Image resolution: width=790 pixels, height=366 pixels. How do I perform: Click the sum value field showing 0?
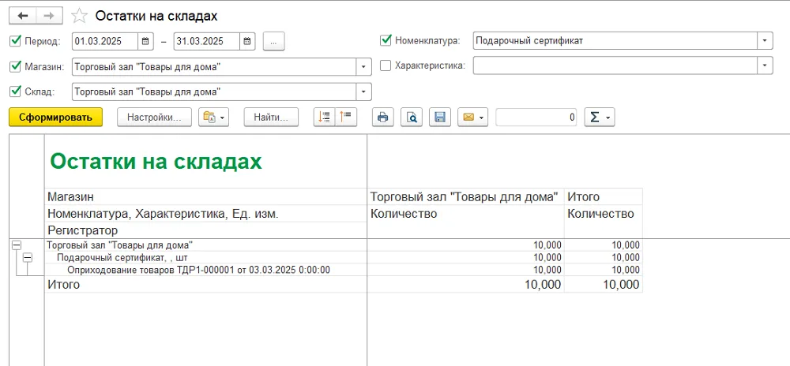(536, 118)
